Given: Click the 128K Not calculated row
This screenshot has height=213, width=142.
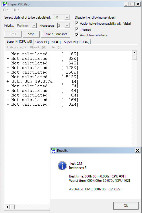Looking at the screenshot, I should coord(42,68).
